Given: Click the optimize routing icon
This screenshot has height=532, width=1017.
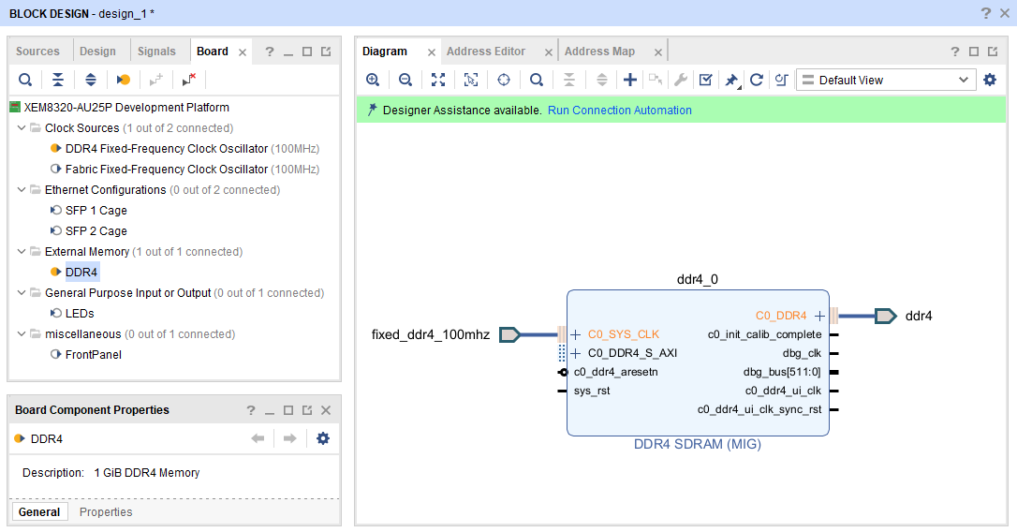Looking at the screenshot, I should click(782, 80).
